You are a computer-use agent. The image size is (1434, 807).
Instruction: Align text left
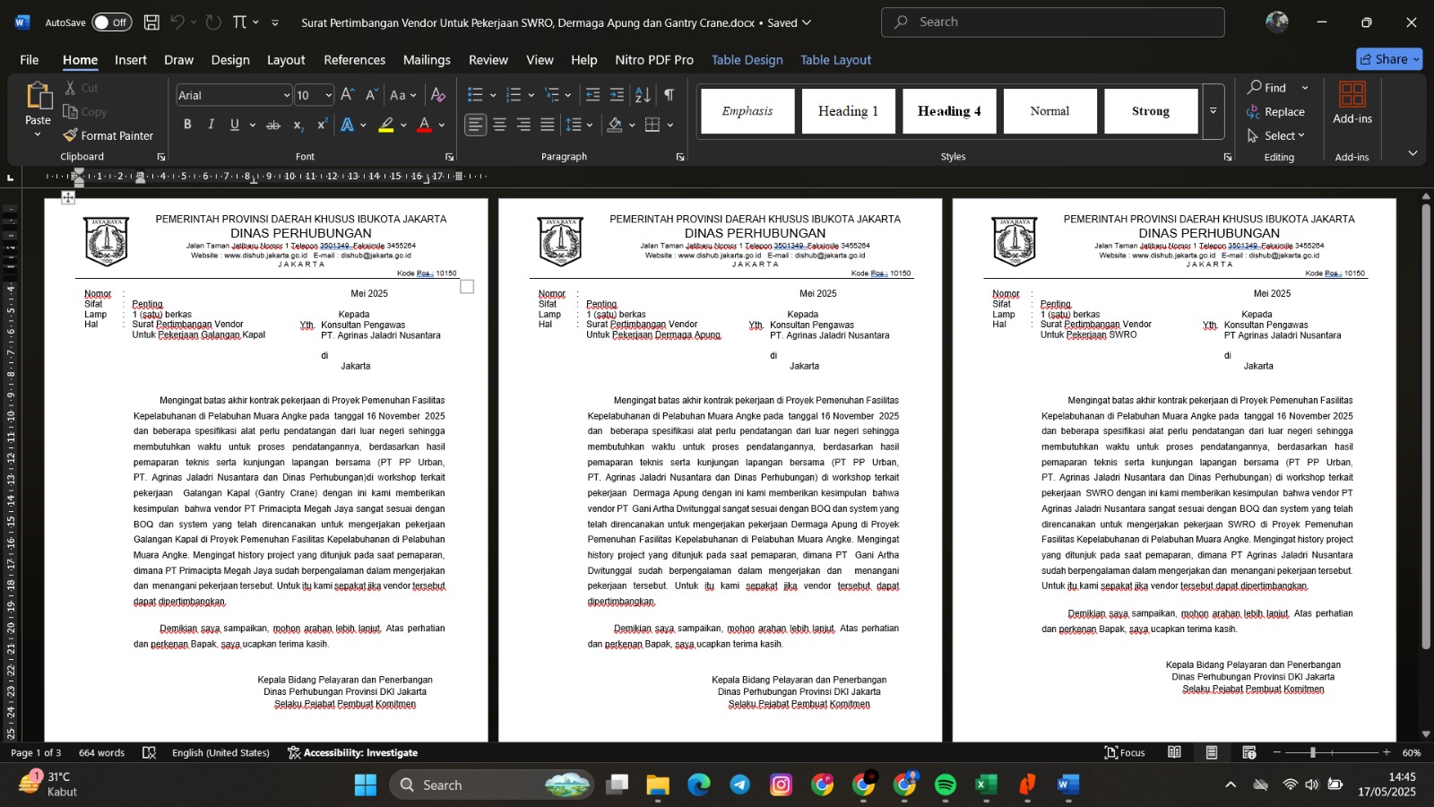click(x=475, y=125)
